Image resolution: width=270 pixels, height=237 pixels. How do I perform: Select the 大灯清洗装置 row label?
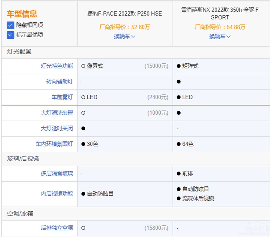click(57, 113)
